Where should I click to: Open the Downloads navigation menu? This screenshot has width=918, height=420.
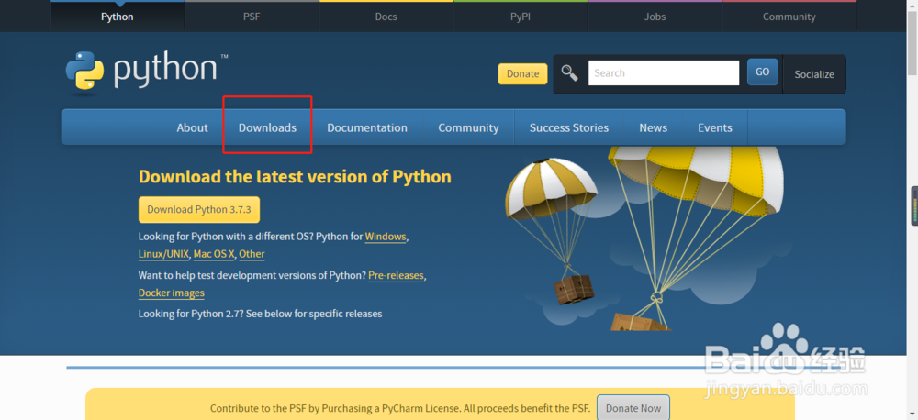coord(267,127)
